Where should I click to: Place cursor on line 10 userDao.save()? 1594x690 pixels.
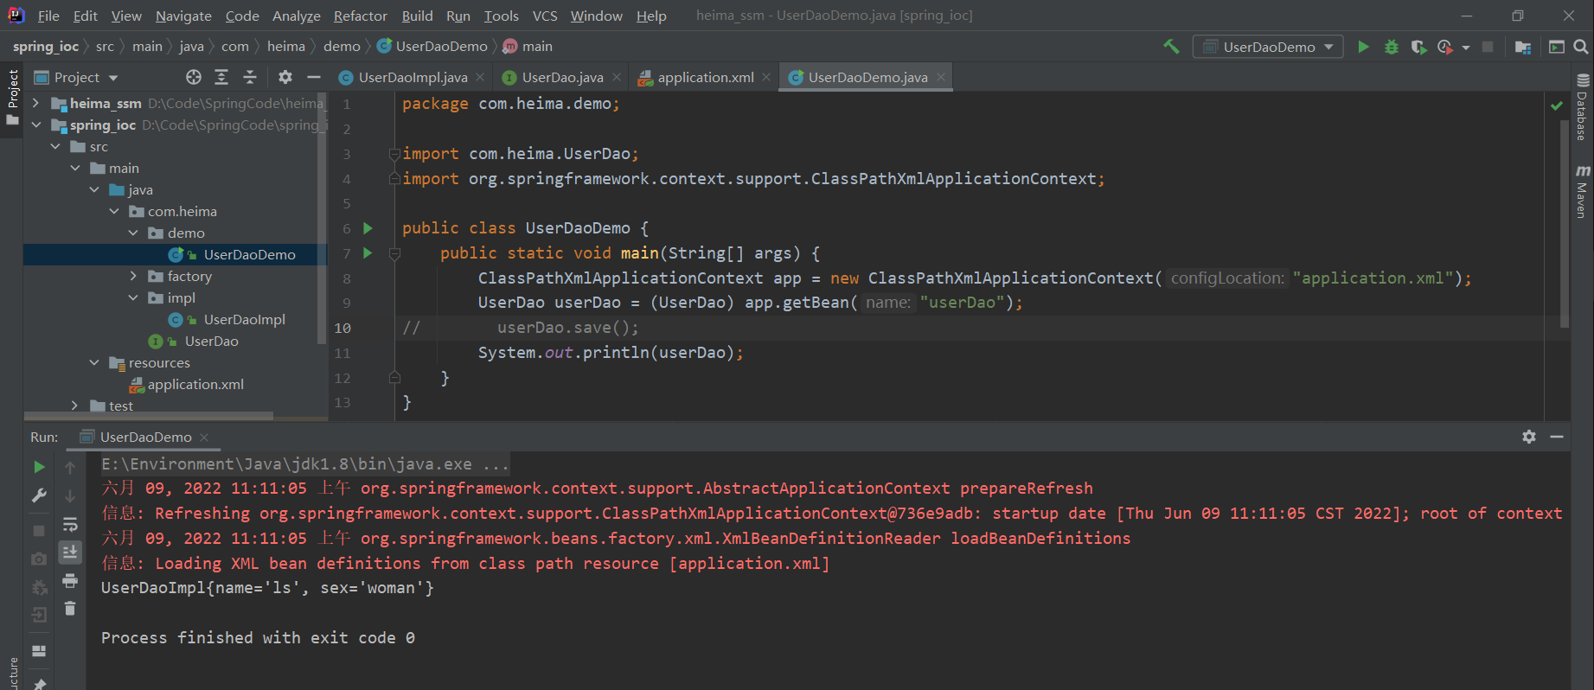(x=567, y=328)
